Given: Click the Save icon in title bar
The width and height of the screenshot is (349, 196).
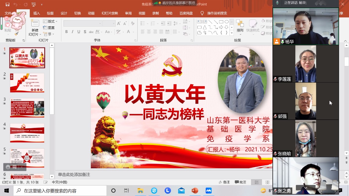Looking at the screenshot, I should coord(7,4).
